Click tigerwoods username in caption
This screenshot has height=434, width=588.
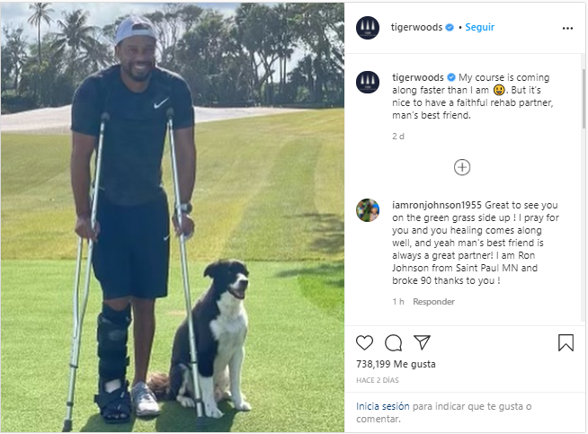[x=418, y=77]
